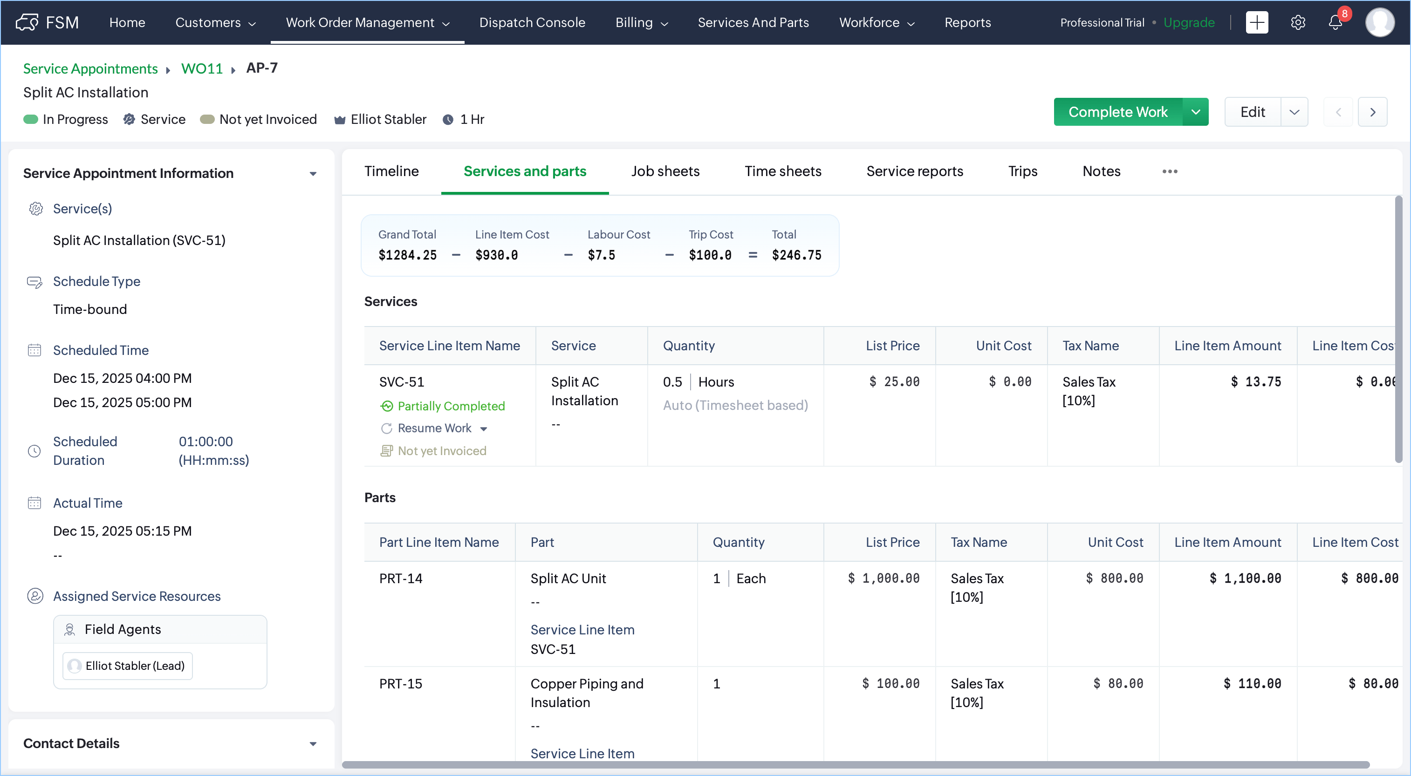
Task: Collapse Service Appointment Information section
Action: pyautogui.click(x=313, y=174)
